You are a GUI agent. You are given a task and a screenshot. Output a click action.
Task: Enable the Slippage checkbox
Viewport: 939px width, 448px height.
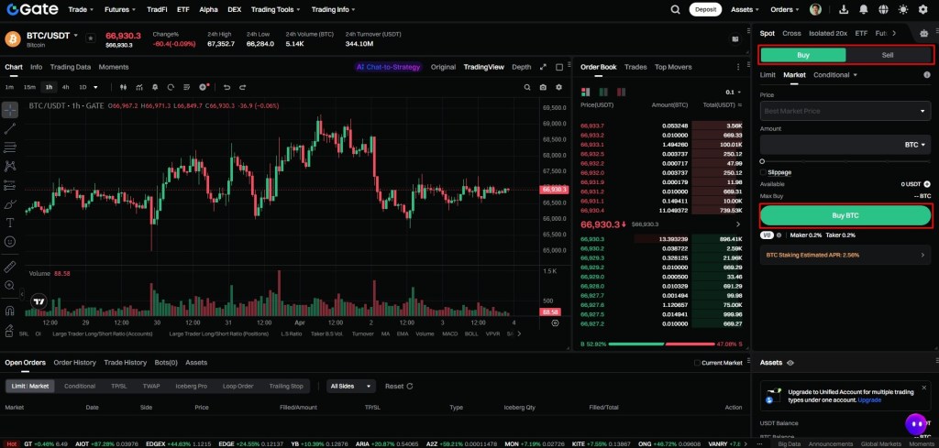tap(763, 172)
